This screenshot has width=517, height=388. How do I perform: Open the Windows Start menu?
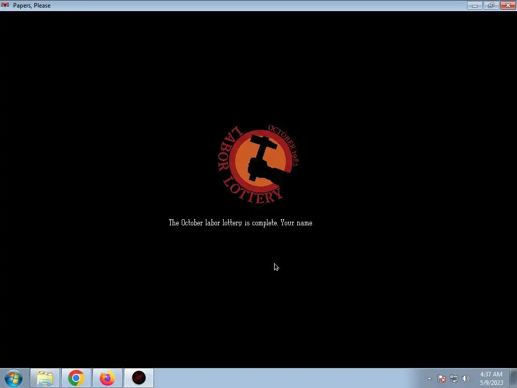[x=14, y=378]
